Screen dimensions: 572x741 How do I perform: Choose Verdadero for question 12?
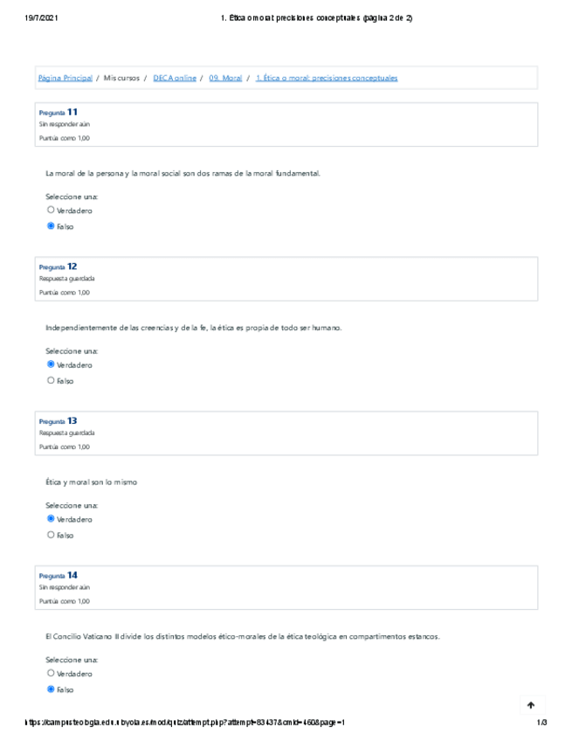tap(51, 364)
